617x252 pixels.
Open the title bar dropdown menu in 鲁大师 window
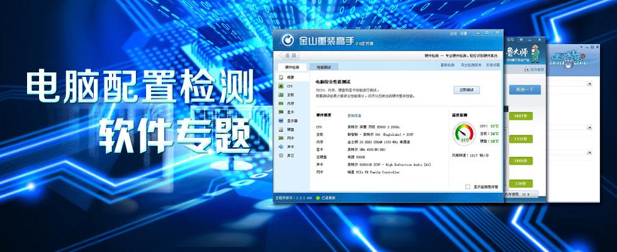click(521, 40)
